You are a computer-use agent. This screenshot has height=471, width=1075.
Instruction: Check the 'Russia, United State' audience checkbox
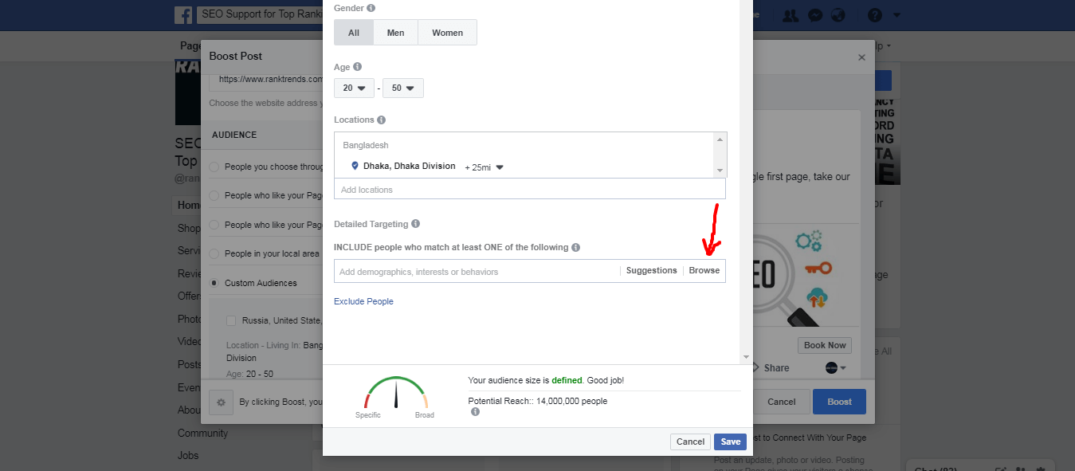click(x=231, y=320)
